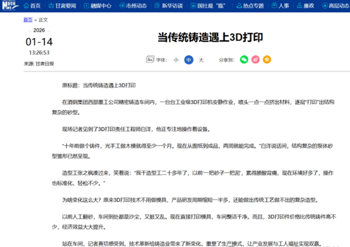
Task: Click the Xinhua News logo
Action: [10, 6]
